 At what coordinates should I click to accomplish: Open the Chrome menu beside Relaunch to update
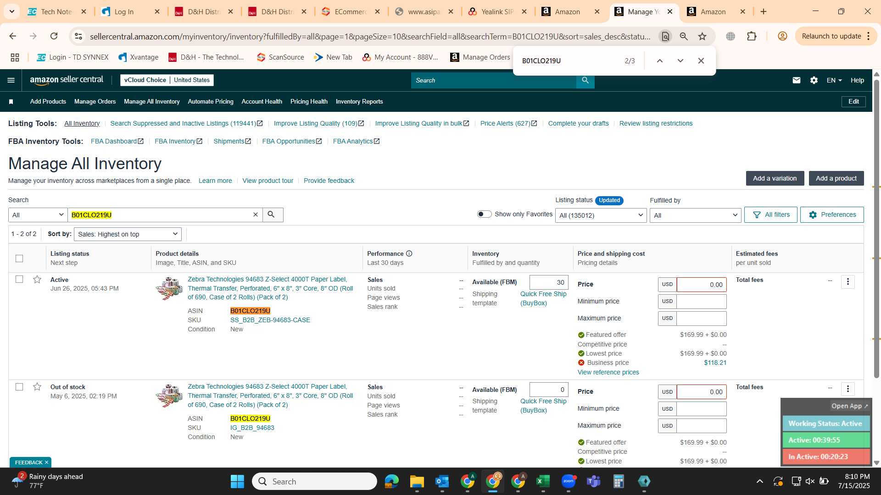point(869,36)
